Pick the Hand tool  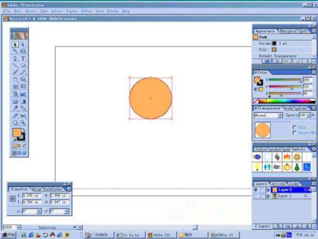pyautogui.click(x=15, y=122)
